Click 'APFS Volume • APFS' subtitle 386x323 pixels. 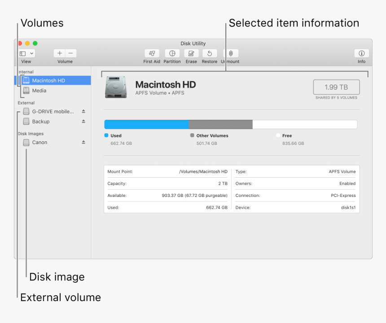tap(160, 93)
